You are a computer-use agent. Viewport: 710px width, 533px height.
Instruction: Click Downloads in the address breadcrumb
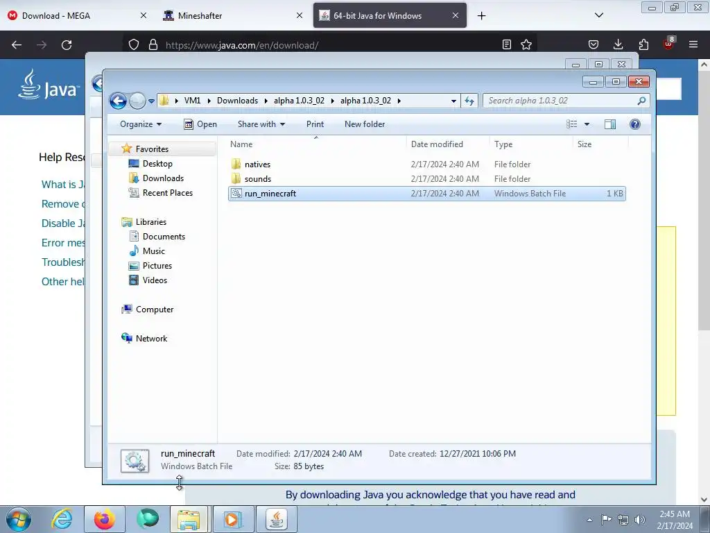(x=237, y=101)
